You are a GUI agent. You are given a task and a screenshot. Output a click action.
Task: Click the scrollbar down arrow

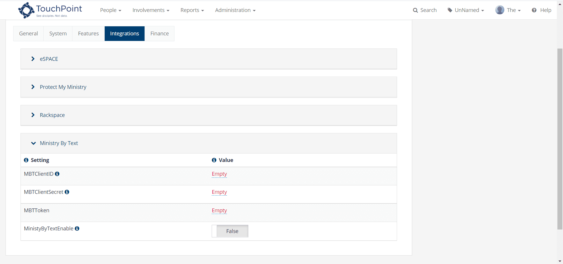(x=560, y=261)
